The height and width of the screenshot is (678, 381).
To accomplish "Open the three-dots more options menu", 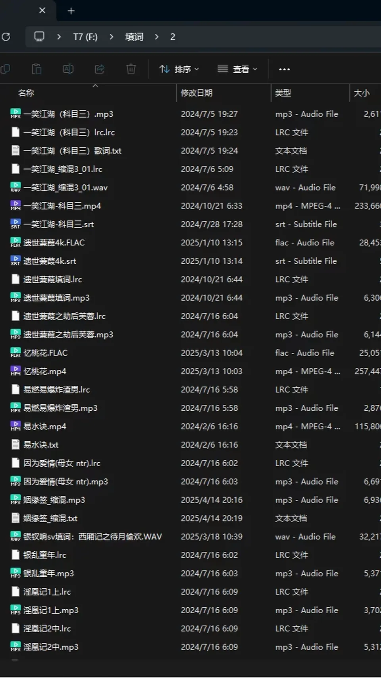I will 285,69.
